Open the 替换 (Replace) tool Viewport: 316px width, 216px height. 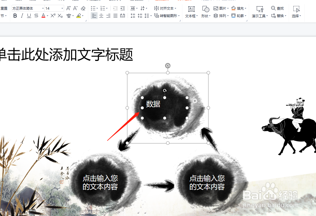click(x=279, y=16)
